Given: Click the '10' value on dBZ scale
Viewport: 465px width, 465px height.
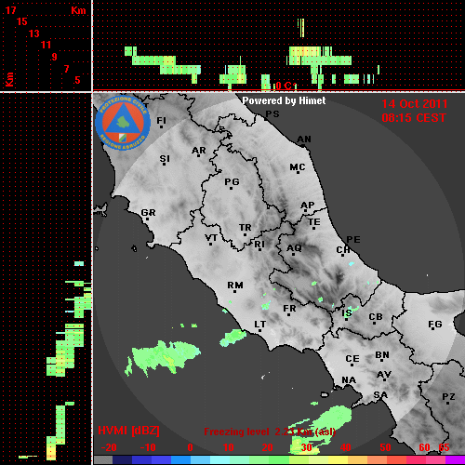Looking at the screenshot, I should click(229, 447).
